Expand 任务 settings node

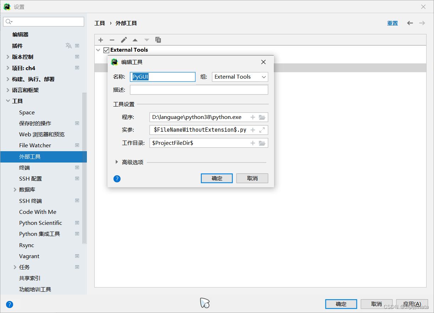[x=15, y=267]
